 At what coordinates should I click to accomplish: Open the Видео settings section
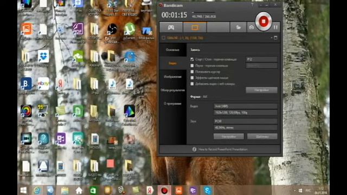coord(172,63)
